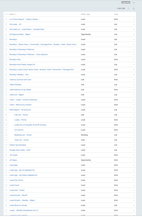Open select-all dropdown arrow in header
142x217 pixels.
point(8,14)
